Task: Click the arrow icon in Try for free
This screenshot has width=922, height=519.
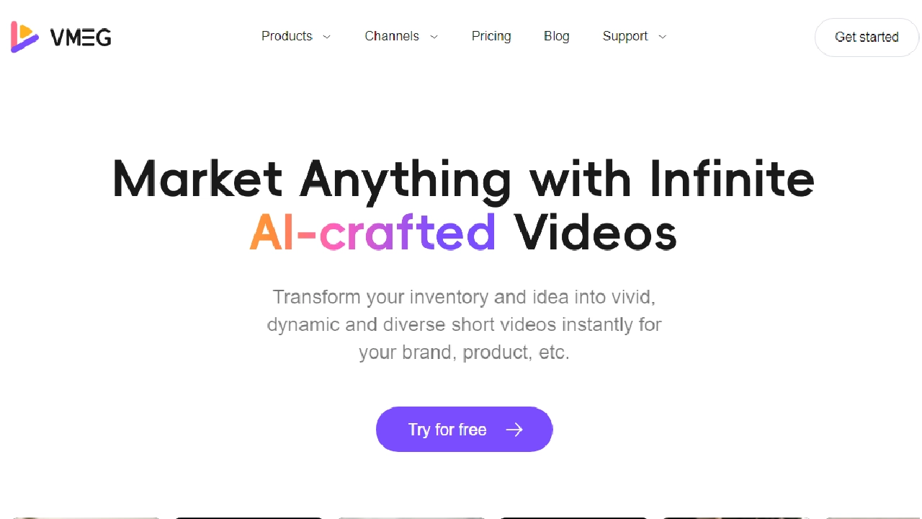Action: pyautogui.click(x=514, y=430)
